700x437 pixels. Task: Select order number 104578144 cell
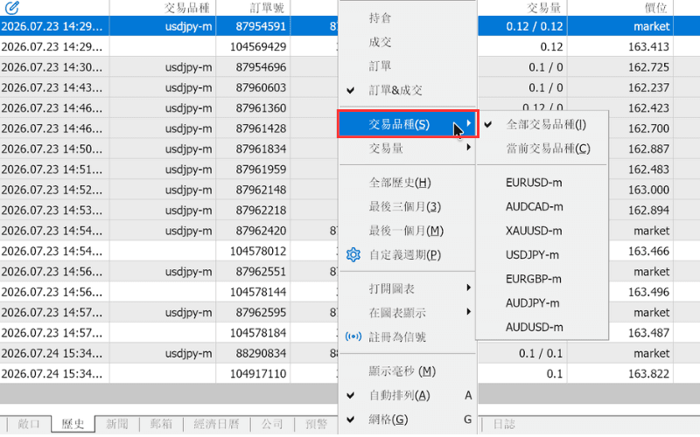tap(258, 293)
